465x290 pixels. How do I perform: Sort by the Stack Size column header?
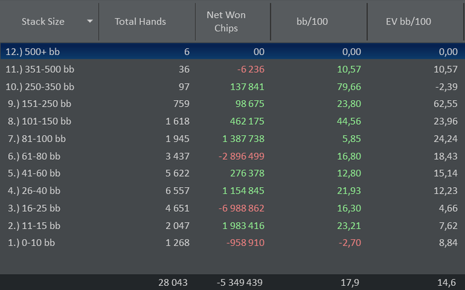click(43, 21)
